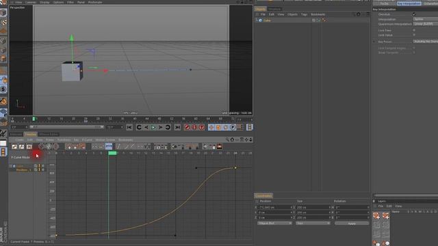Open the Key Preset dropdown
438x246 pixels.
[426, 42]
